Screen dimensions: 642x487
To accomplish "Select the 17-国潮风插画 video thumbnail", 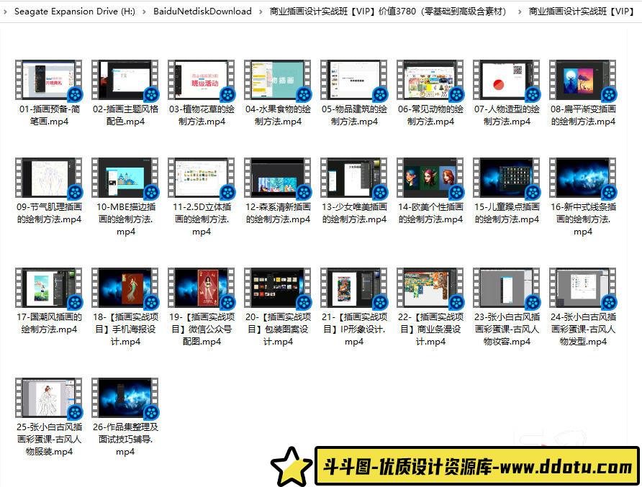I will 48,288.
